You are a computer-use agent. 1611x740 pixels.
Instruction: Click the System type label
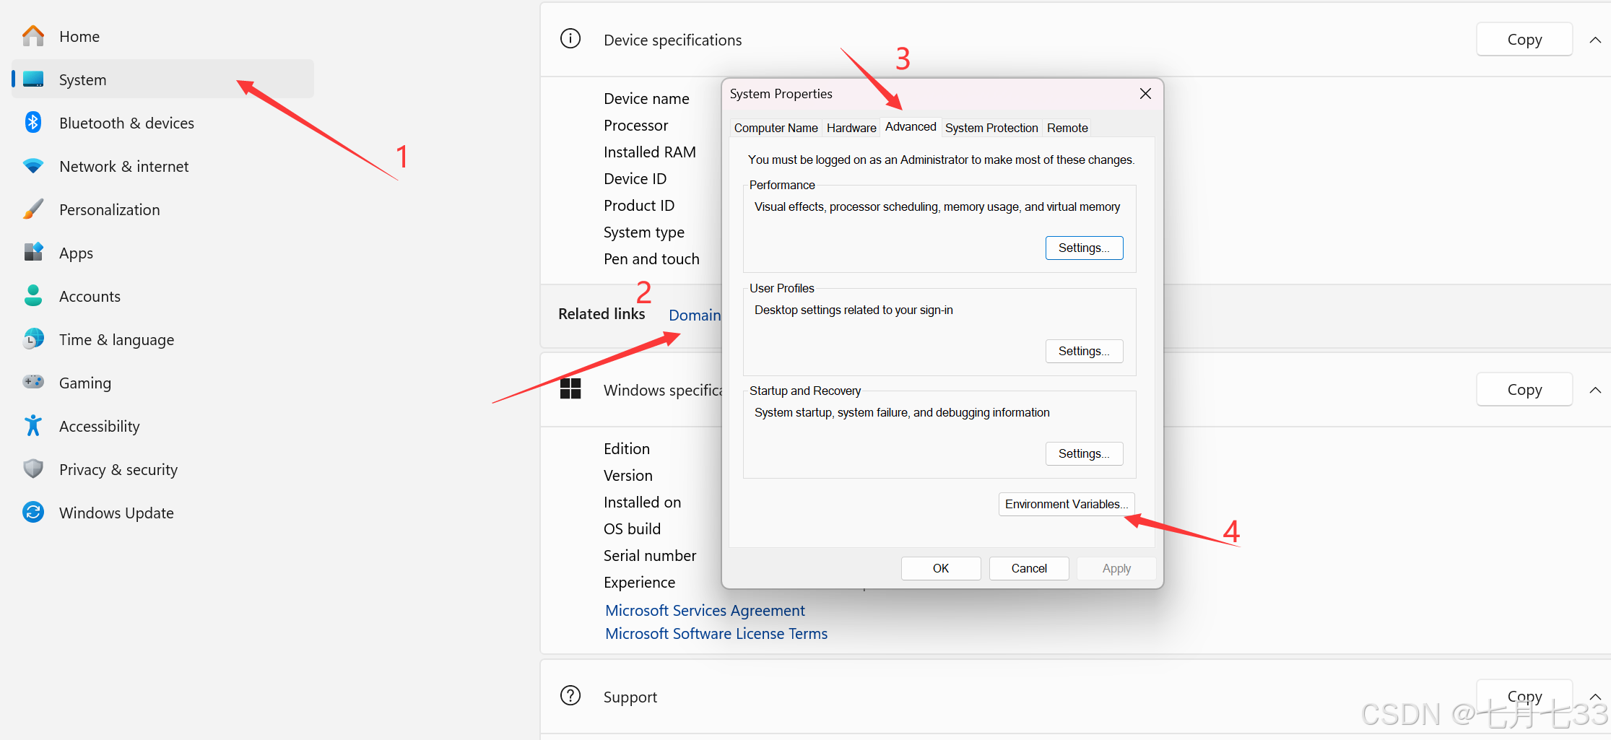point(644,232)
